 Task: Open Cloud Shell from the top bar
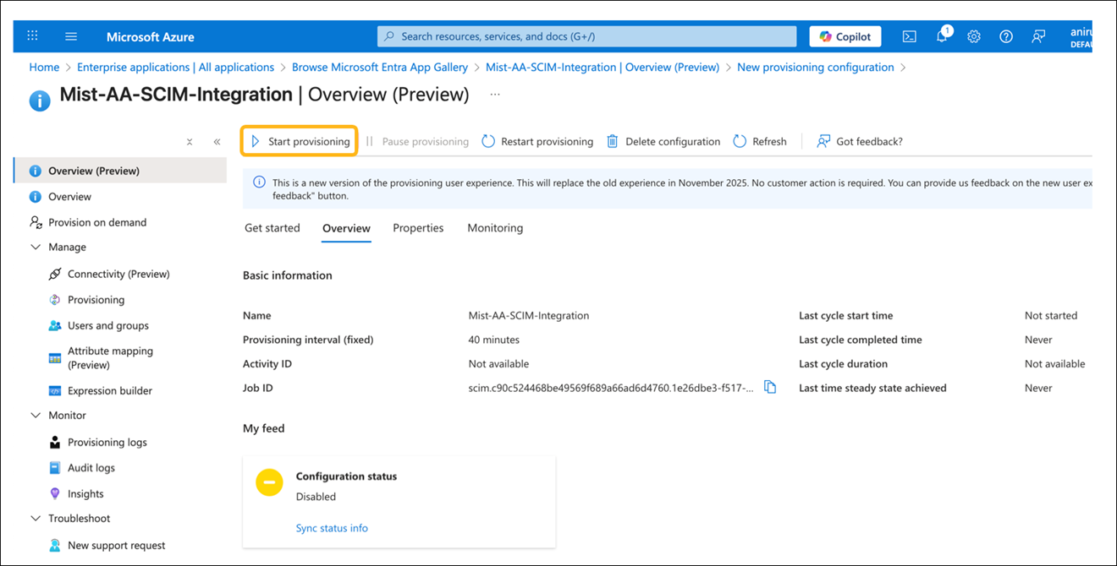coord(909,36)
